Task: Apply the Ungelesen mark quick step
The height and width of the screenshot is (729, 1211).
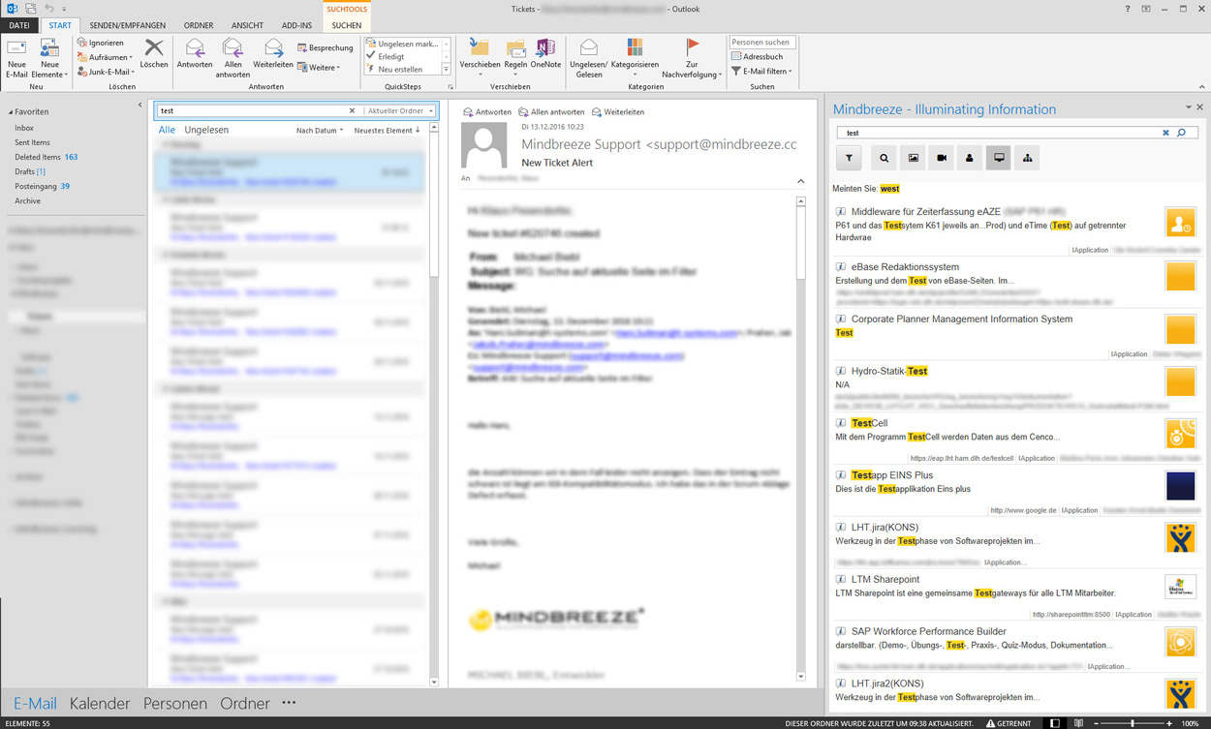Action: [x=401, y=44]
